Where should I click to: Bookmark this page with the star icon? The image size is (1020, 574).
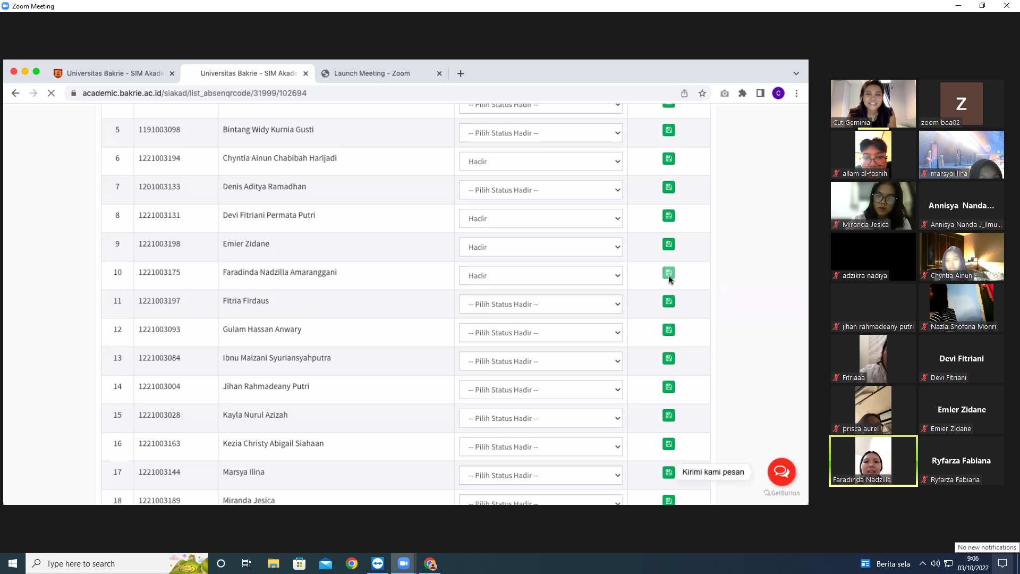coord(702,94)
